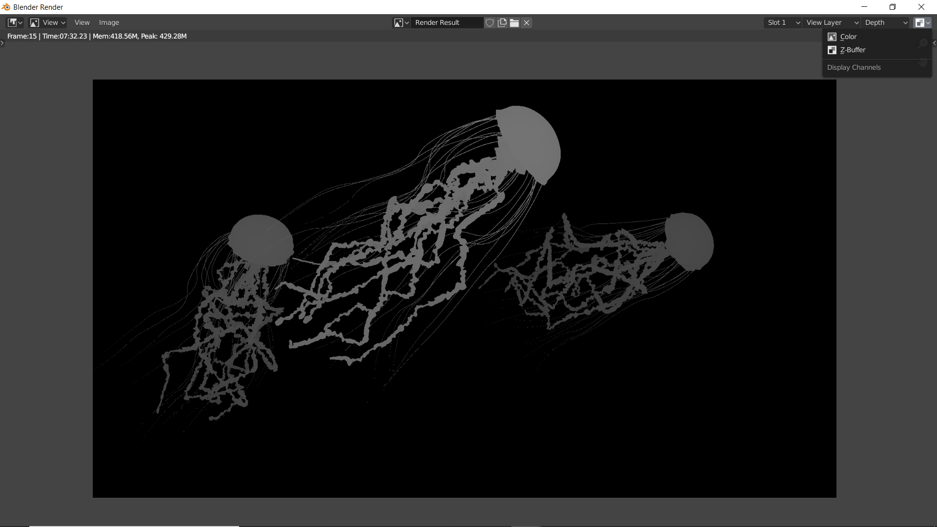
Task: Click the open image folder icon
Action: point(514,22)
